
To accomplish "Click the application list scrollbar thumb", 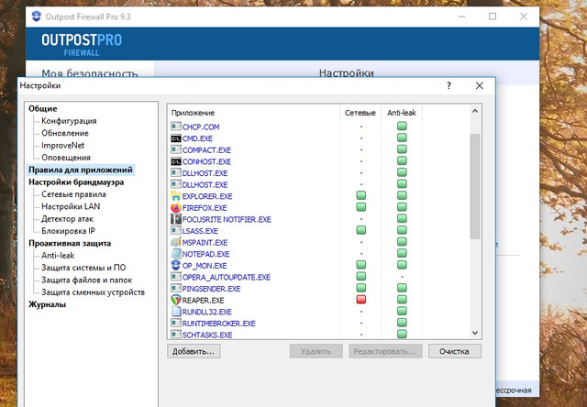I will tap(475, 186).
